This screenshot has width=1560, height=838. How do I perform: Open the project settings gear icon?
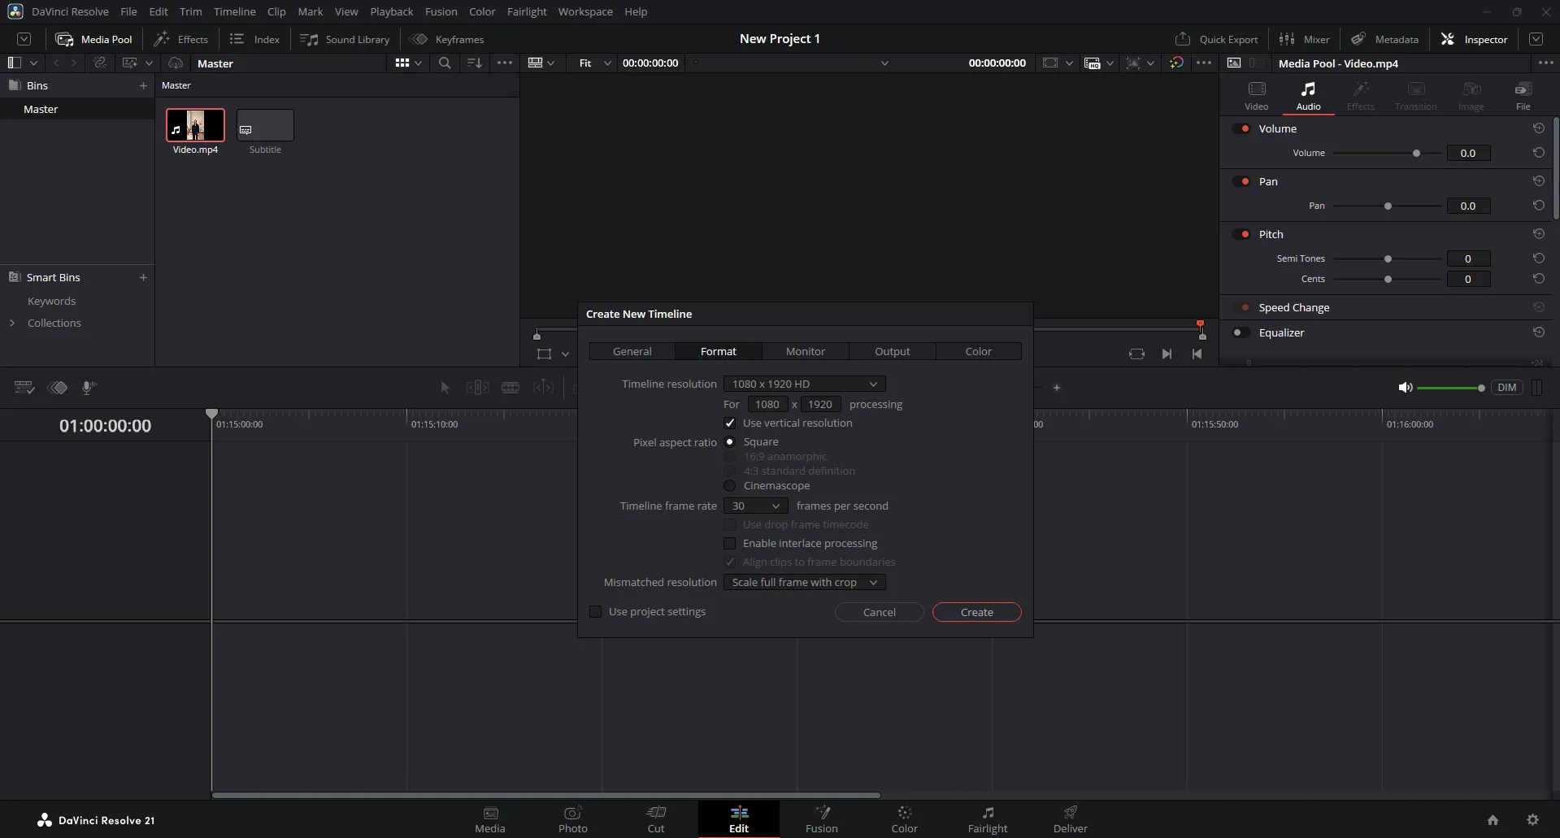(1532, 819)
